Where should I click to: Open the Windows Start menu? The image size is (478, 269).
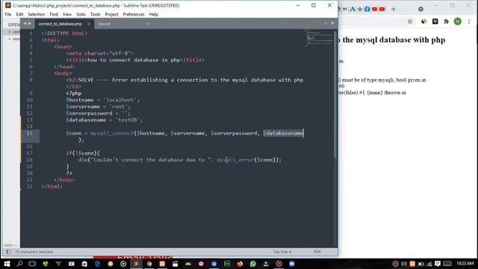(x=7, y=264)
